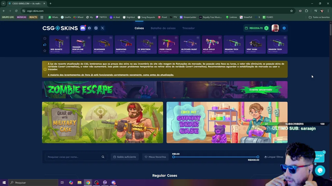Click the Windows taskbar search box

33,183
